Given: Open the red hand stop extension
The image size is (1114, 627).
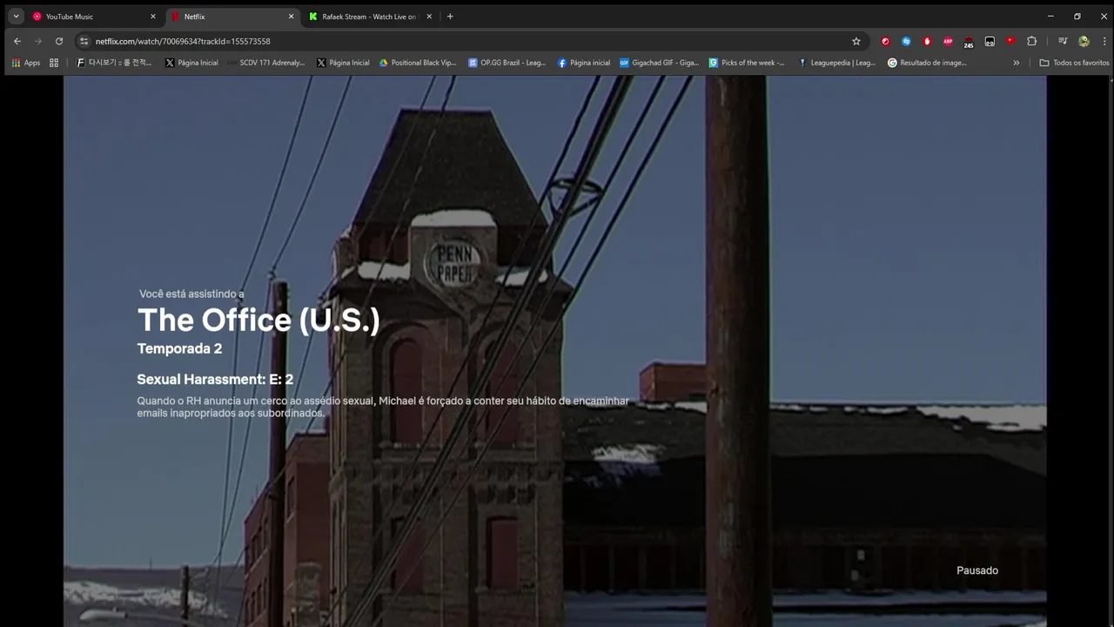Looking at the screenshot, I should 927,41.
